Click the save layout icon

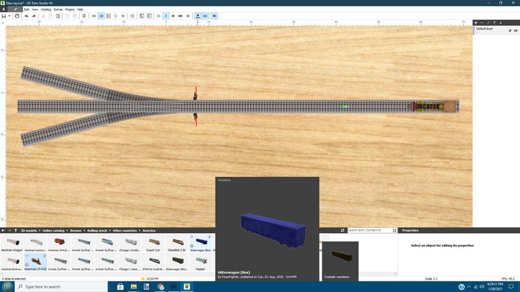(x=4, y=15)
